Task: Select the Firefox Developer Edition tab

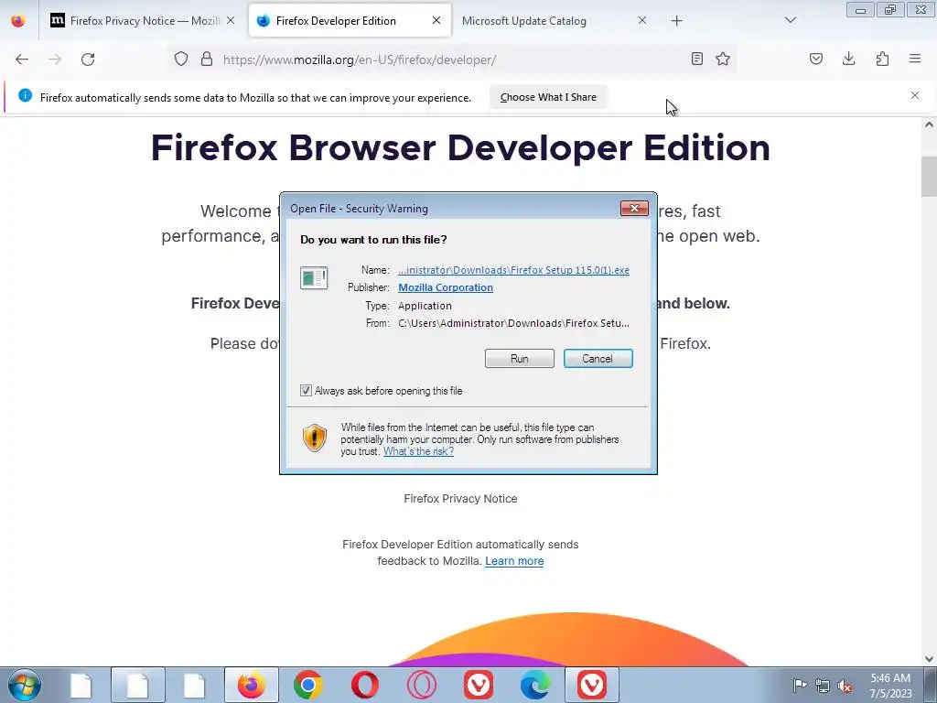Action: 350,21
